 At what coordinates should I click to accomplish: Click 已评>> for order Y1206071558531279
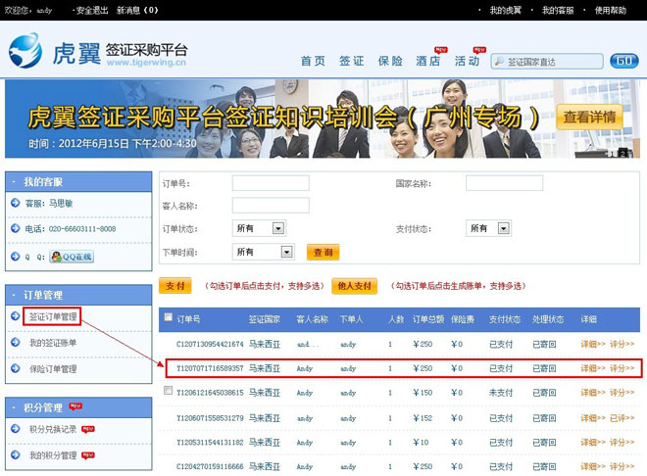[x=622, y=418]
